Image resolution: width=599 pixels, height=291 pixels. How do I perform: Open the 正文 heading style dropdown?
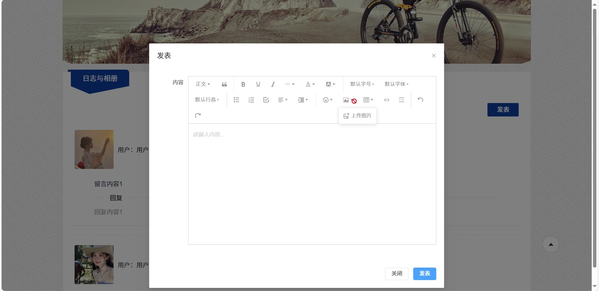(x=203, y=84)
